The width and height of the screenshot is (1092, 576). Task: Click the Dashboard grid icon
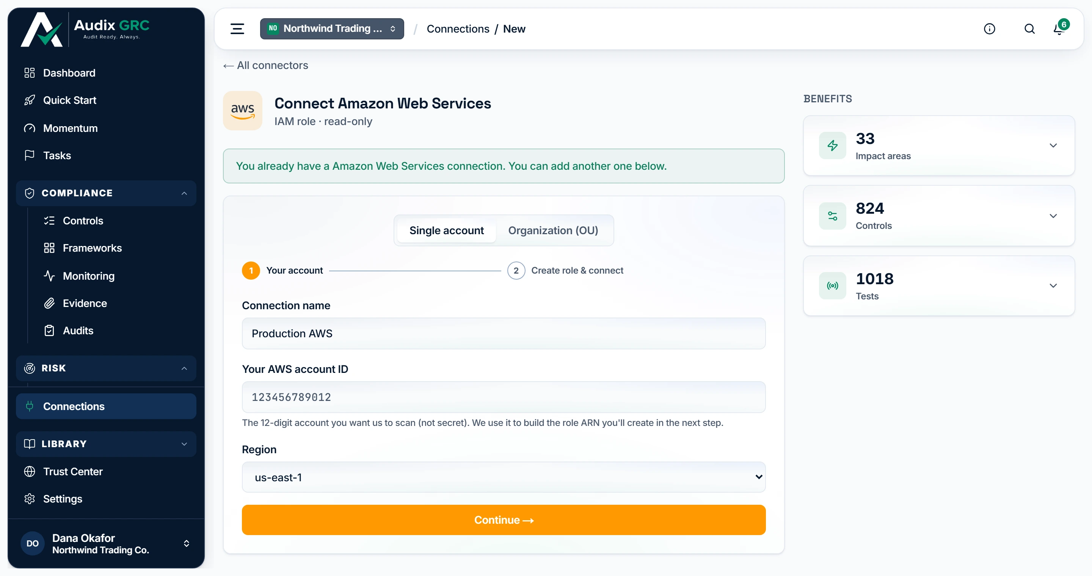coord(30,73)
